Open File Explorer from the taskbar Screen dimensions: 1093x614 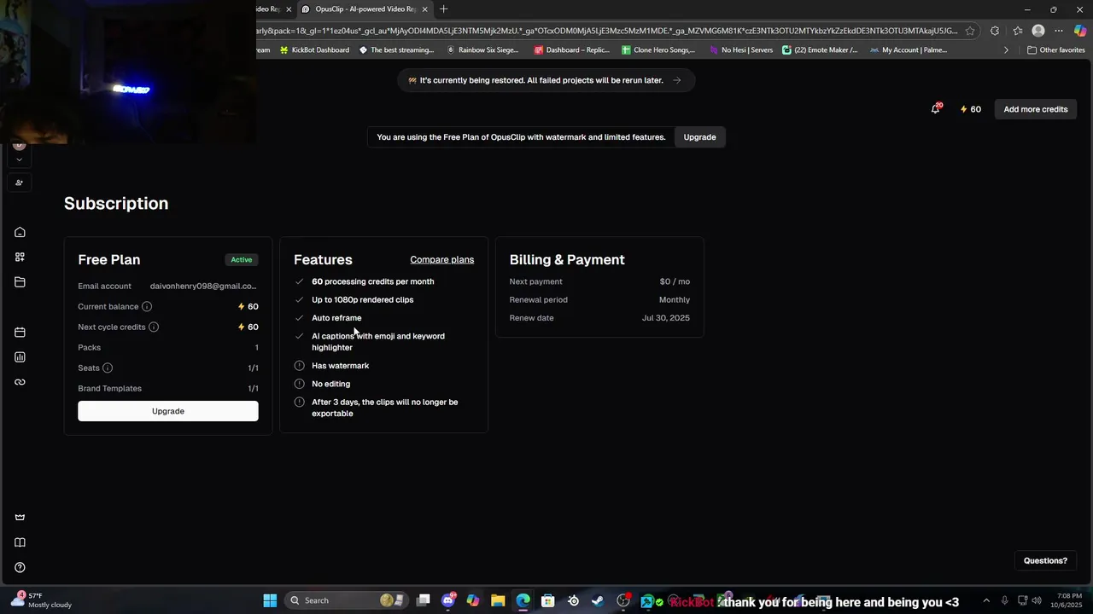click(498, 600)
